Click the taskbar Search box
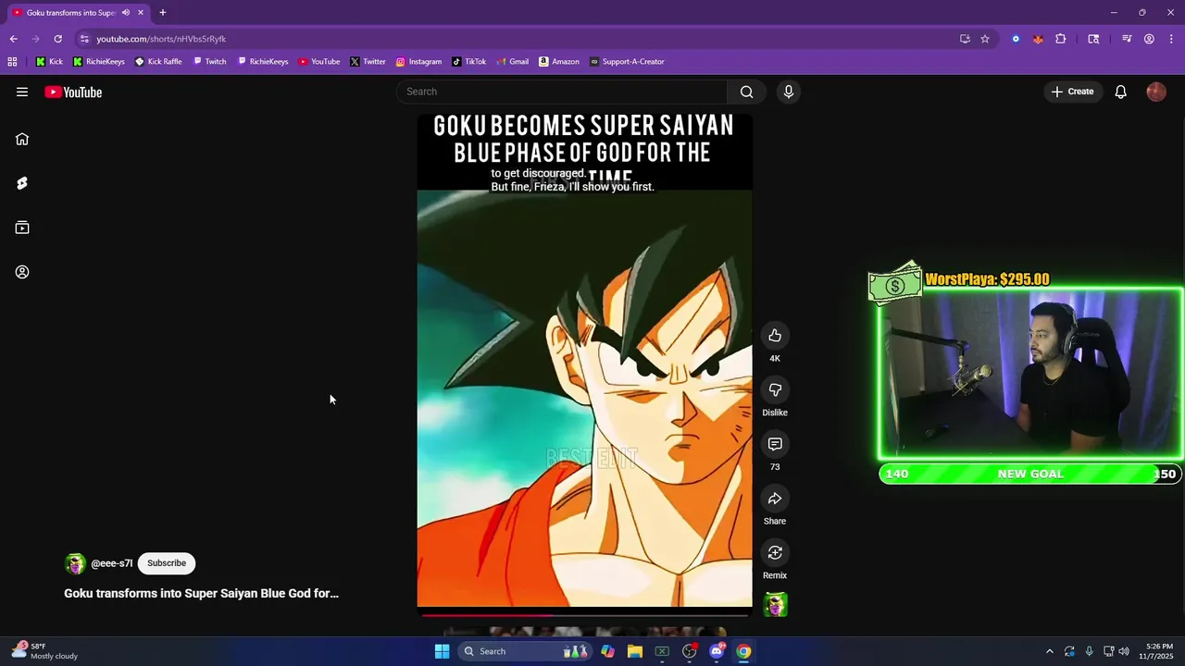Viewport: 1185px width, 666px height. pyautogui.click(x=525, y=651)
